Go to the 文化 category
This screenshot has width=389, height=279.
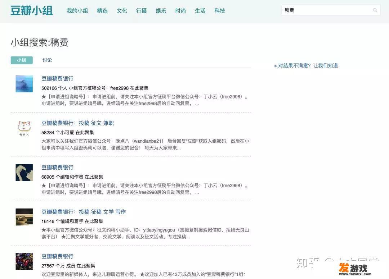122,11
